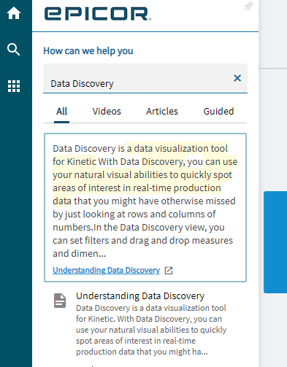The width and height of the screenshot is (287, 367).
Task: Open the apps grid menu icon
Action: coord(14,86)
